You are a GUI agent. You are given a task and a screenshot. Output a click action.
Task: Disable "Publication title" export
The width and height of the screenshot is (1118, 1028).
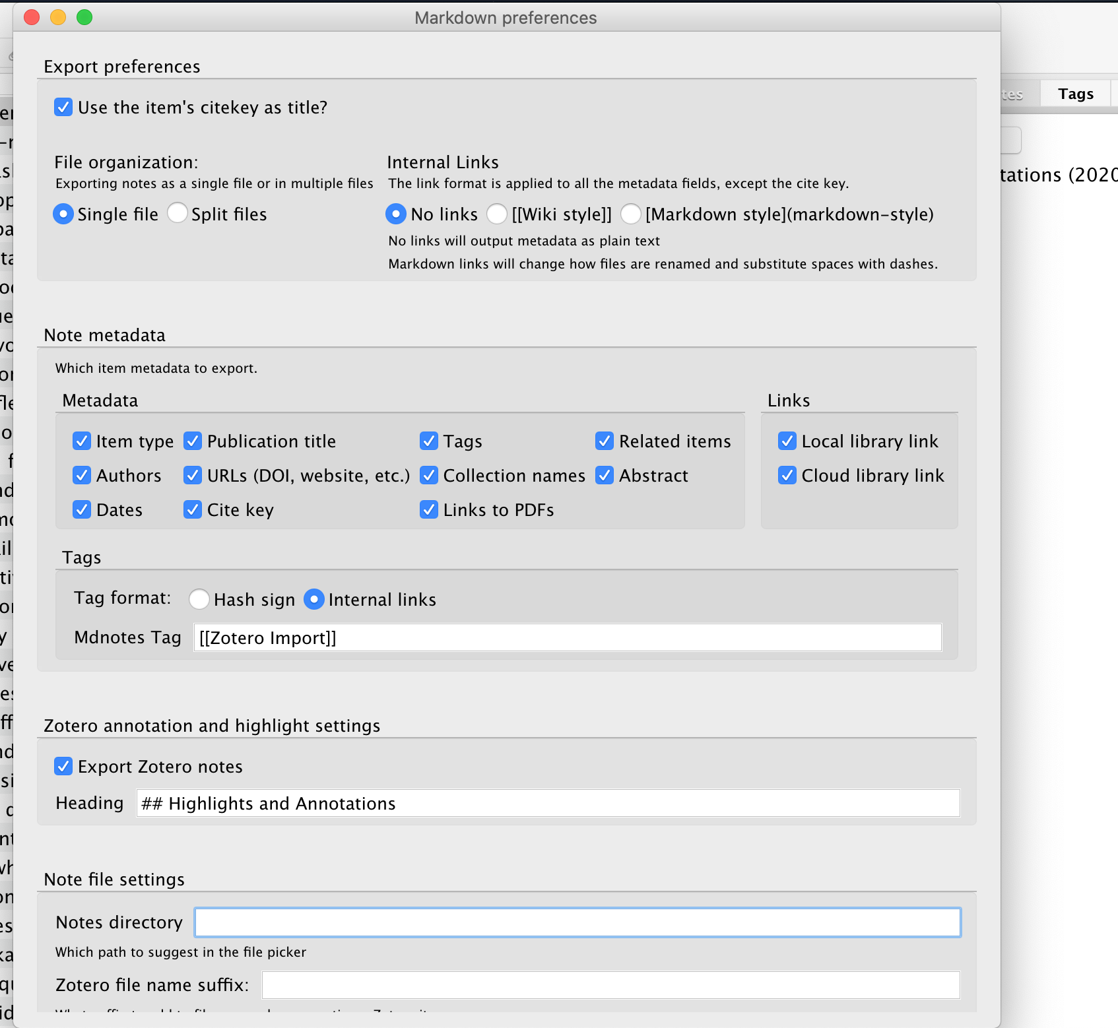click(193, 441)
